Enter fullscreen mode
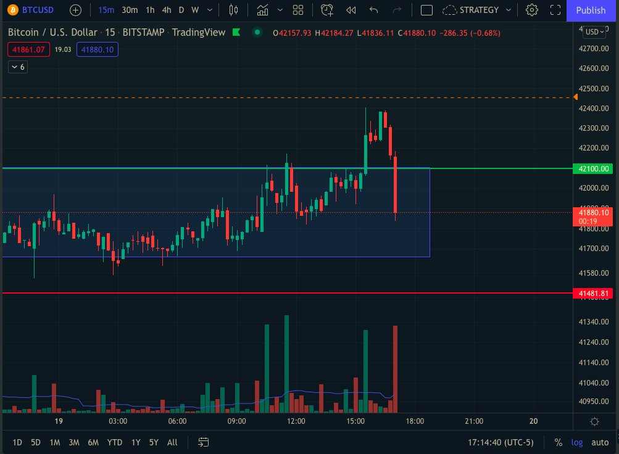Screen dimensions: 619x454 (x=555, y=10)
